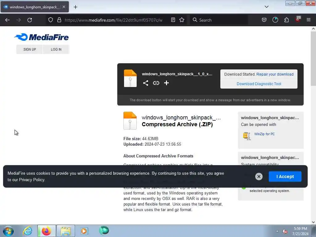This screenshot has width=316, height=237.
Task: Click the zip file icon in dark panel
Action: (131, 78)
